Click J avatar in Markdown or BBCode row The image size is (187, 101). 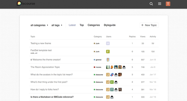108,97
